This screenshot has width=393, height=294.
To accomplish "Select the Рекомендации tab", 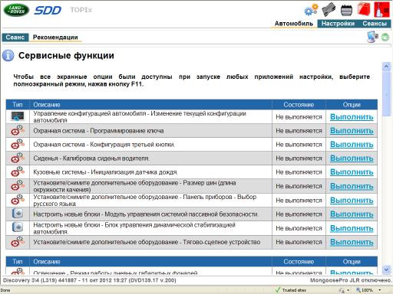I will pos(55,38).
